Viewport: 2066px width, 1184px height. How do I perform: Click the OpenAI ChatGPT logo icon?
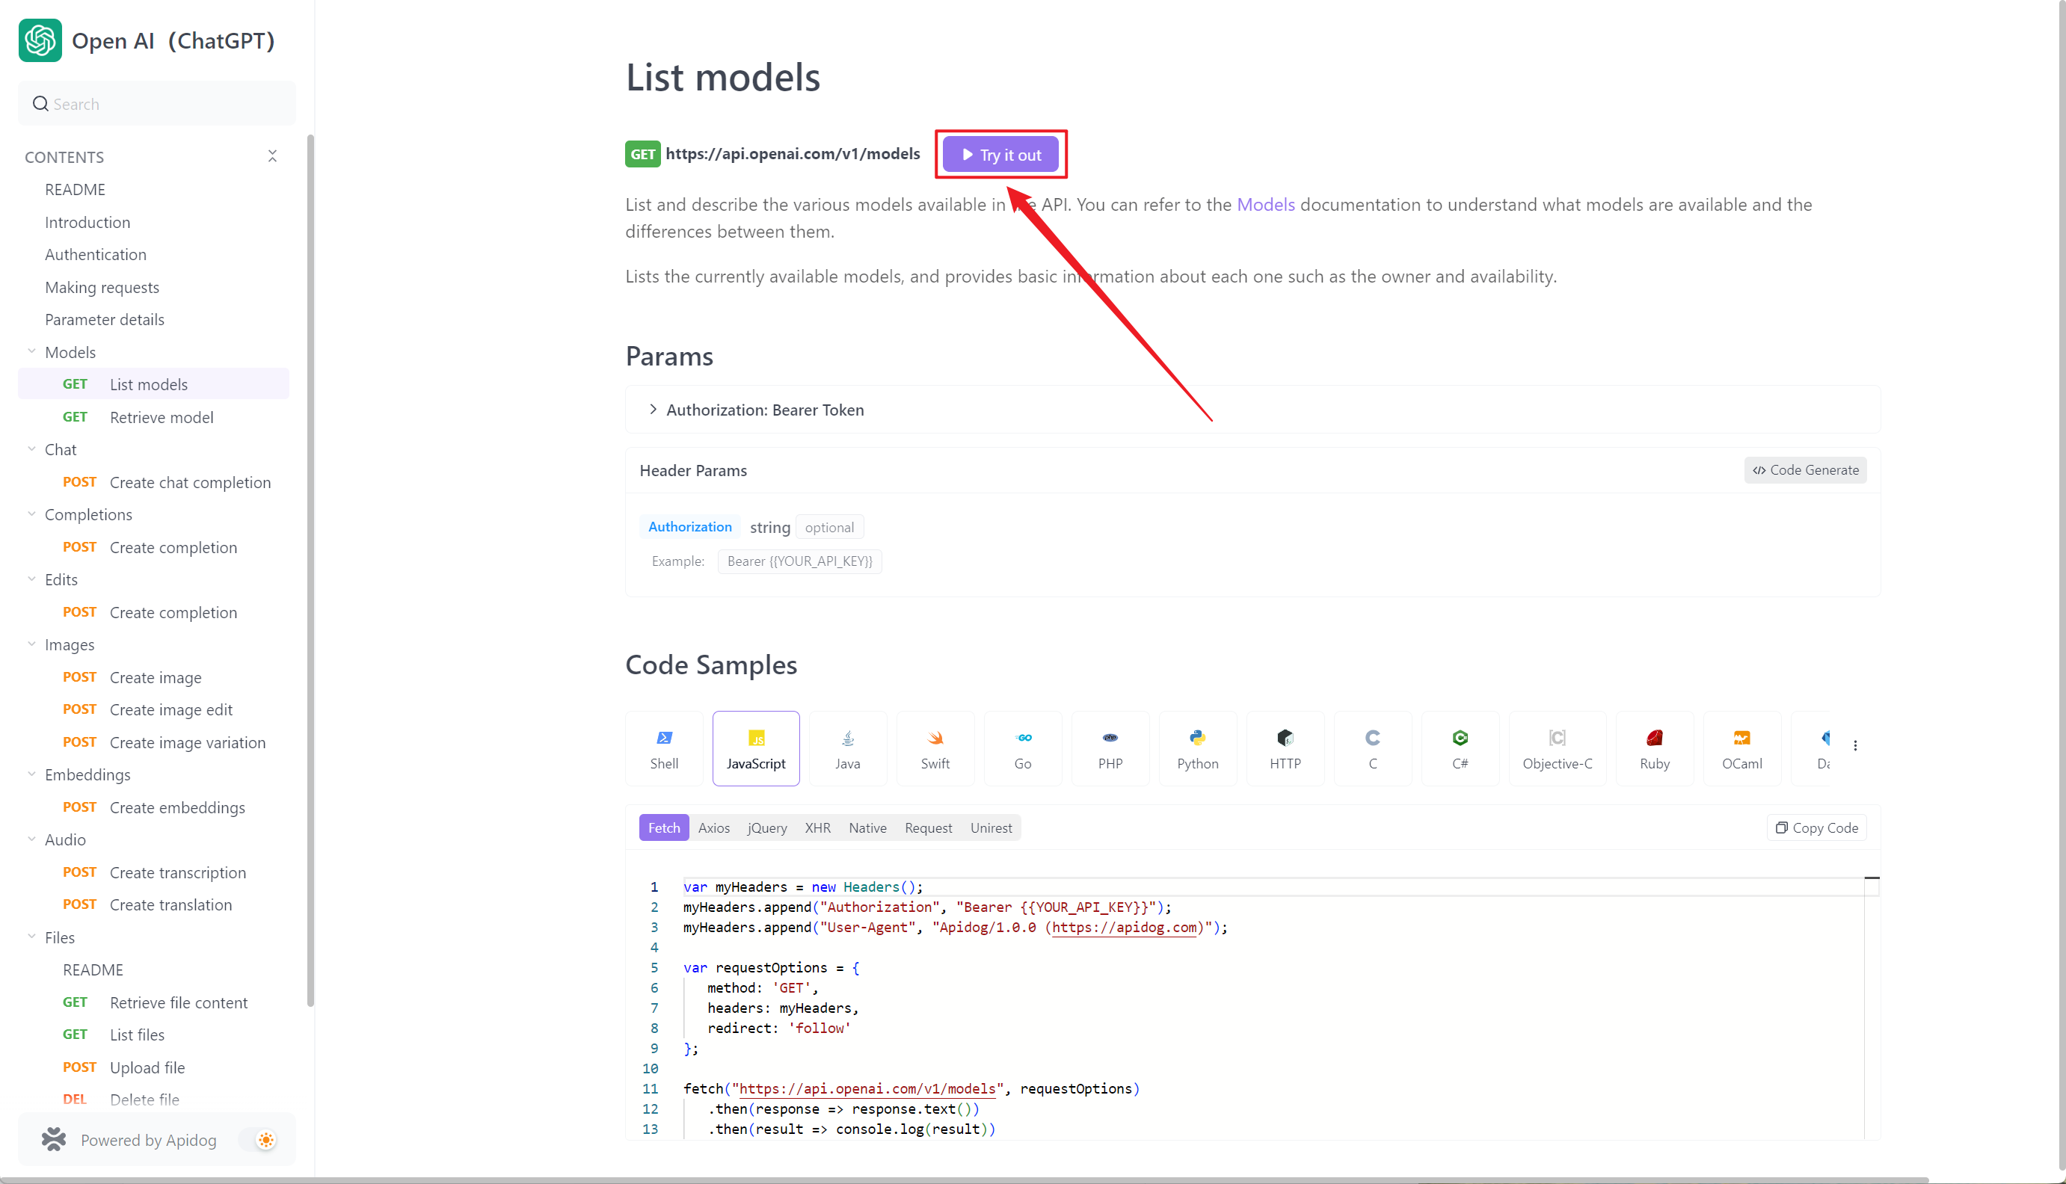point(38,38)
